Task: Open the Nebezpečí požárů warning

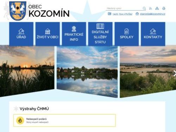Action: coord(64,120)
